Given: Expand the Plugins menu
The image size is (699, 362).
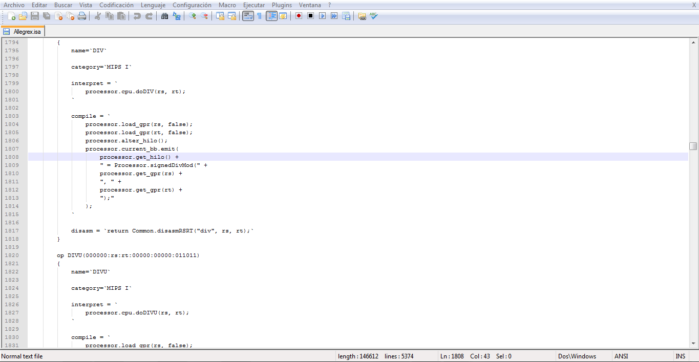Looking at the screenshot, I should 282,5.
